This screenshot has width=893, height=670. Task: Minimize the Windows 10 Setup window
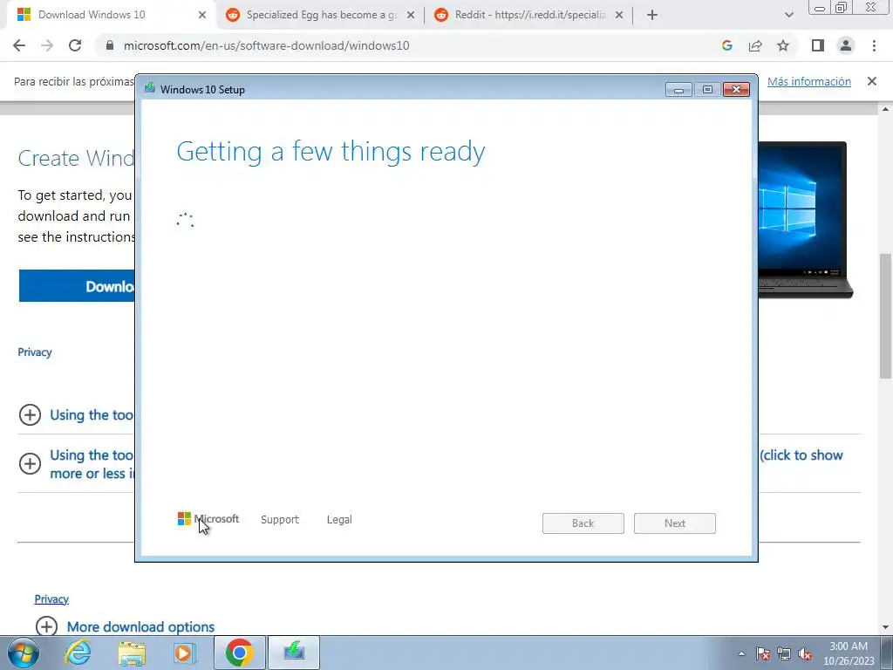pyautogui.click(x=678, y=90)
